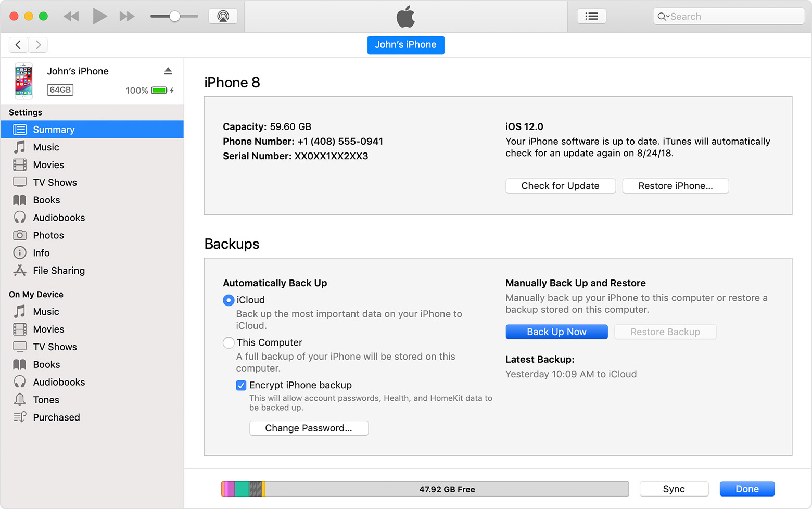Click the Sync button
This screenshot has width=812, height=509.
pos(674,489)
